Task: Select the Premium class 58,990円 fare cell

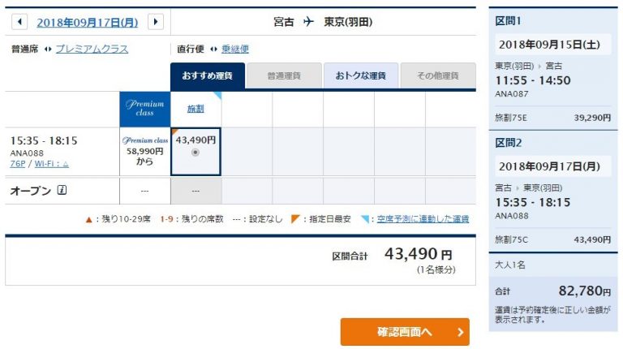Action: pyautogui.click(x=145, y=152)
